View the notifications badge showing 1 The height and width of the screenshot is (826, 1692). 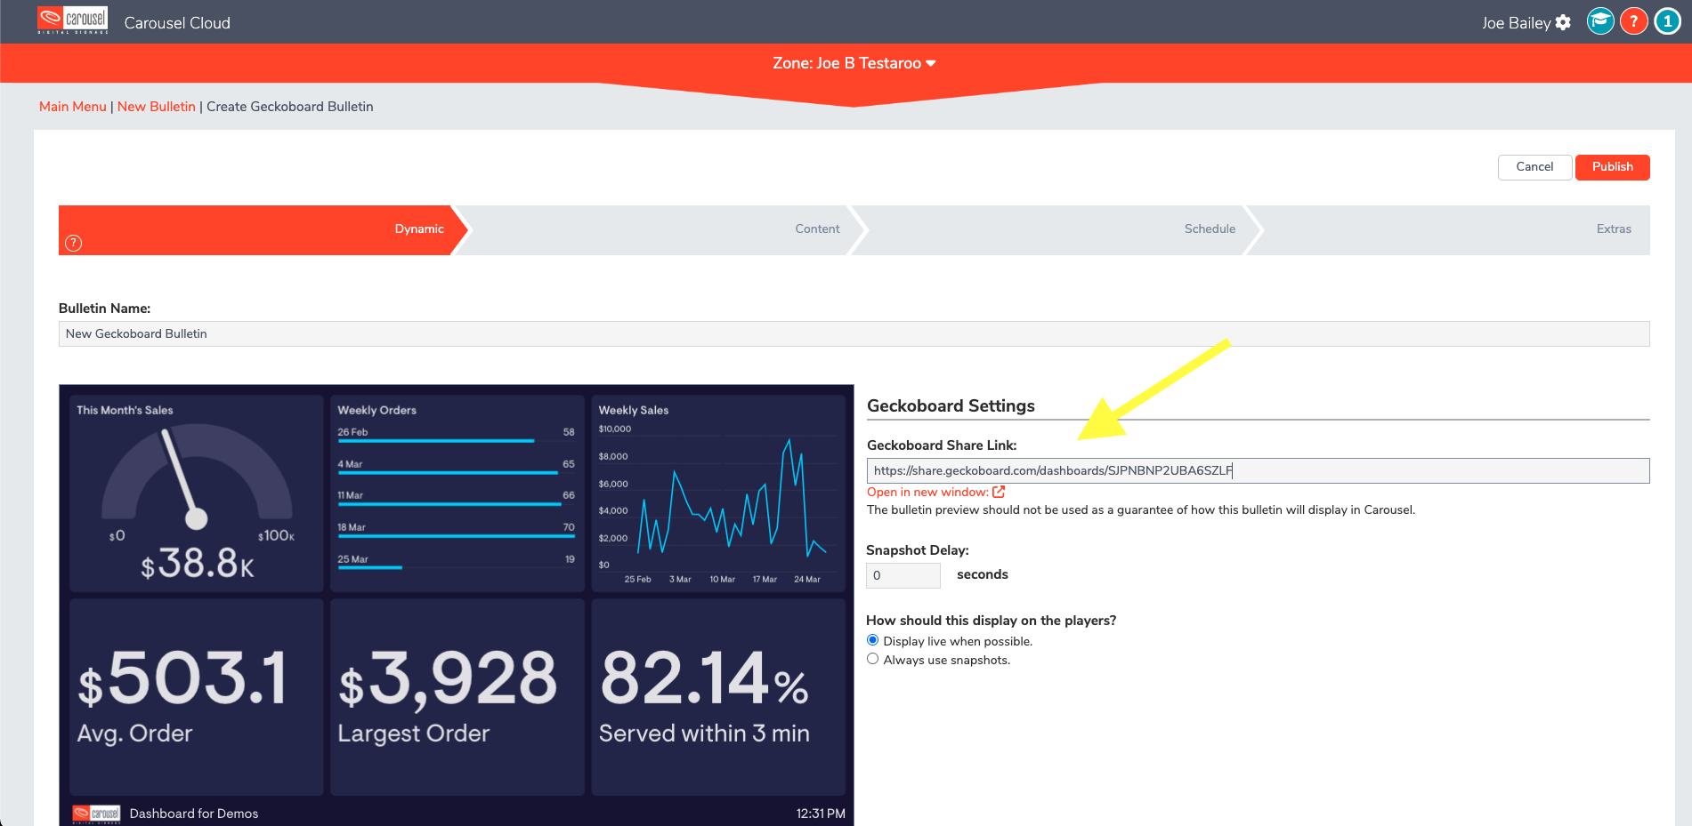[x=1667, y=21]
